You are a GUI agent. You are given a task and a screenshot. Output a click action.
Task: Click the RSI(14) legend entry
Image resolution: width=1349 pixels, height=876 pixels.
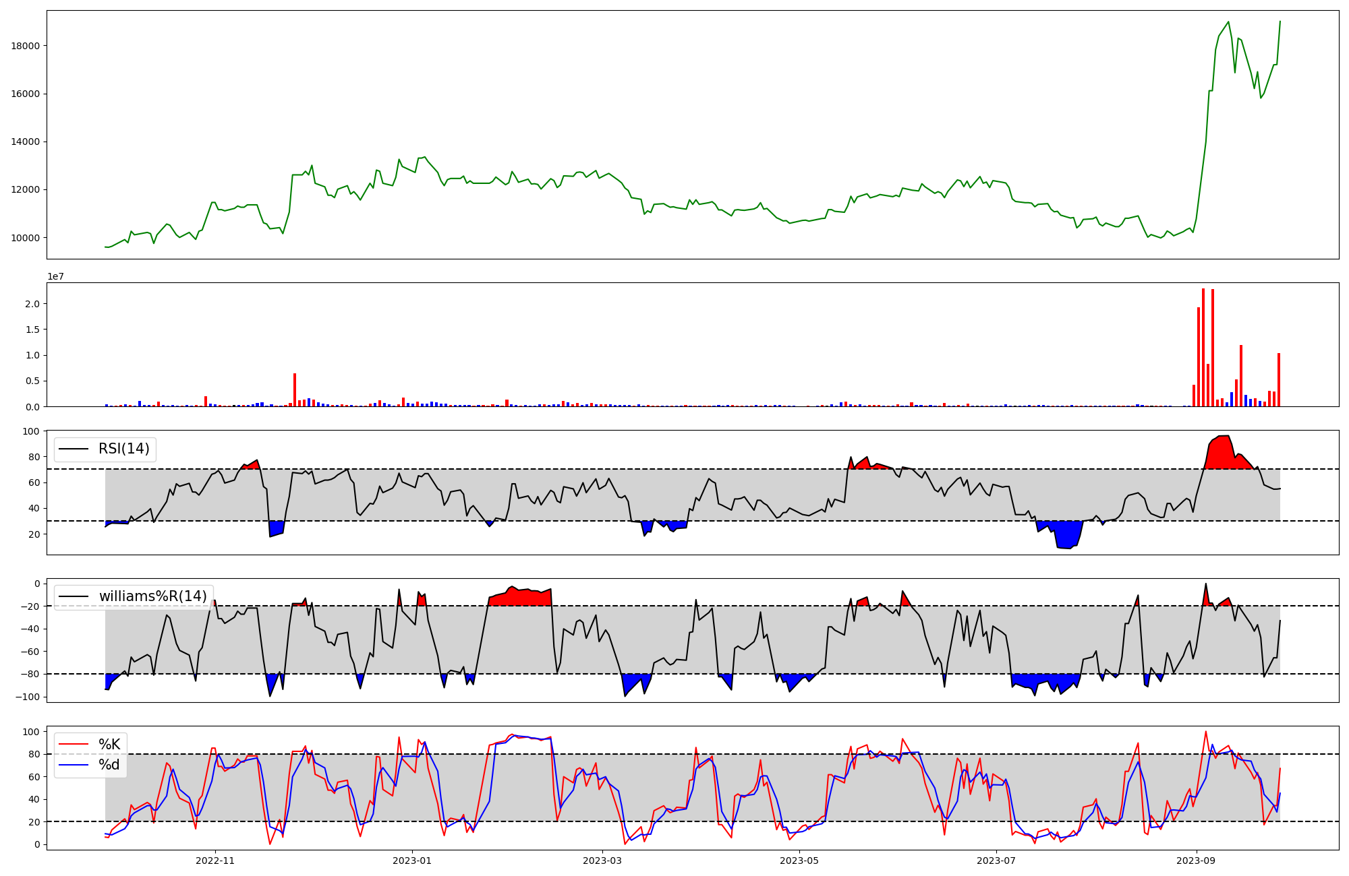pyautogui.click(x=123, y=449)
